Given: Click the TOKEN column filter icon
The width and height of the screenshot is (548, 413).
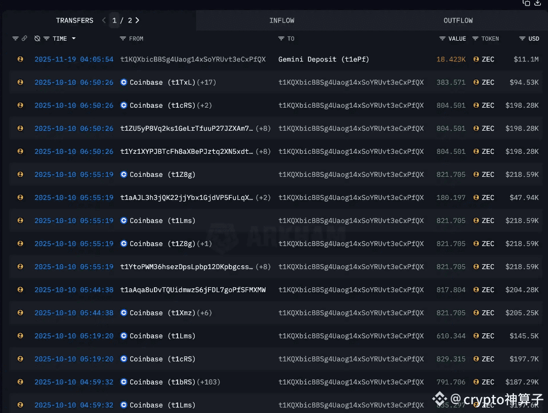Looking at the screenshot, I should (475, 38).
